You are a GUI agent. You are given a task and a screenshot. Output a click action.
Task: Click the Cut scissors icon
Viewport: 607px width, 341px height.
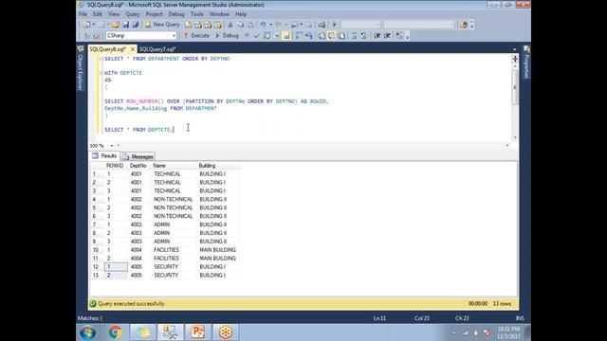[x=230, y=25]
